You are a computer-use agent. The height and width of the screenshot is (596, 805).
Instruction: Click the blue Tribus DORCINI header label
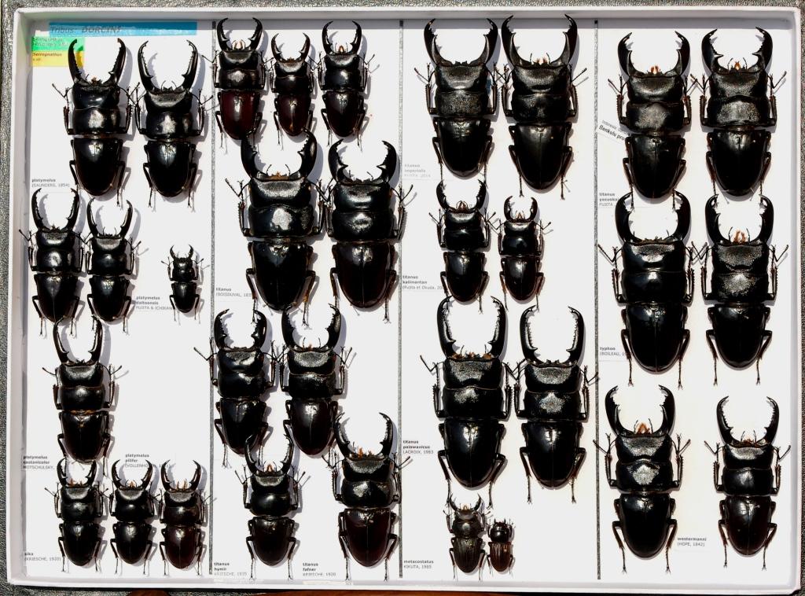pyautogui.click(x=122, y=29)
